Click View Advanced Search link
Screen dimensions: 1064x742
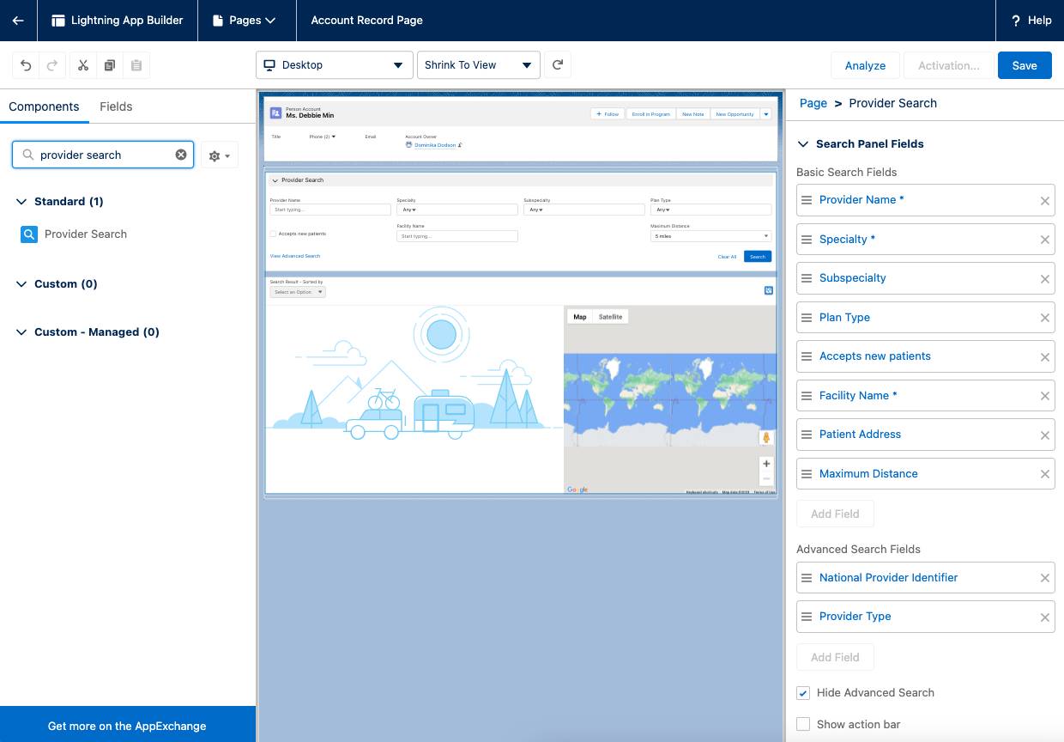(x=295, y=256)
